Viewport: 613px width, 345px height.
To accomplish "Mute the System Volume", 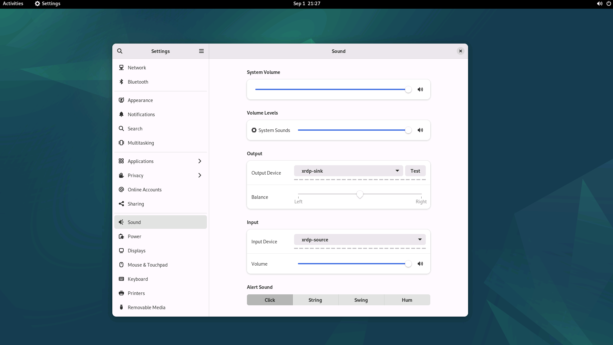I will [x=420, y=89].
